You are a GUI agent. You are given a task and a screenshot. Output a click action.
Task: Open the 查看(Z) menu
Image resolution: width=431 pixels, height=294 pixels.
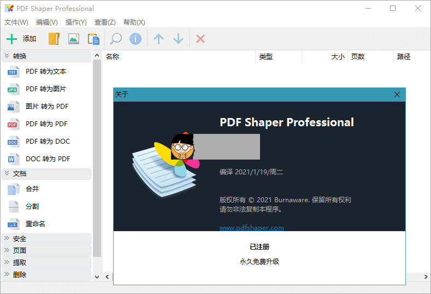(x=105, y=22)
